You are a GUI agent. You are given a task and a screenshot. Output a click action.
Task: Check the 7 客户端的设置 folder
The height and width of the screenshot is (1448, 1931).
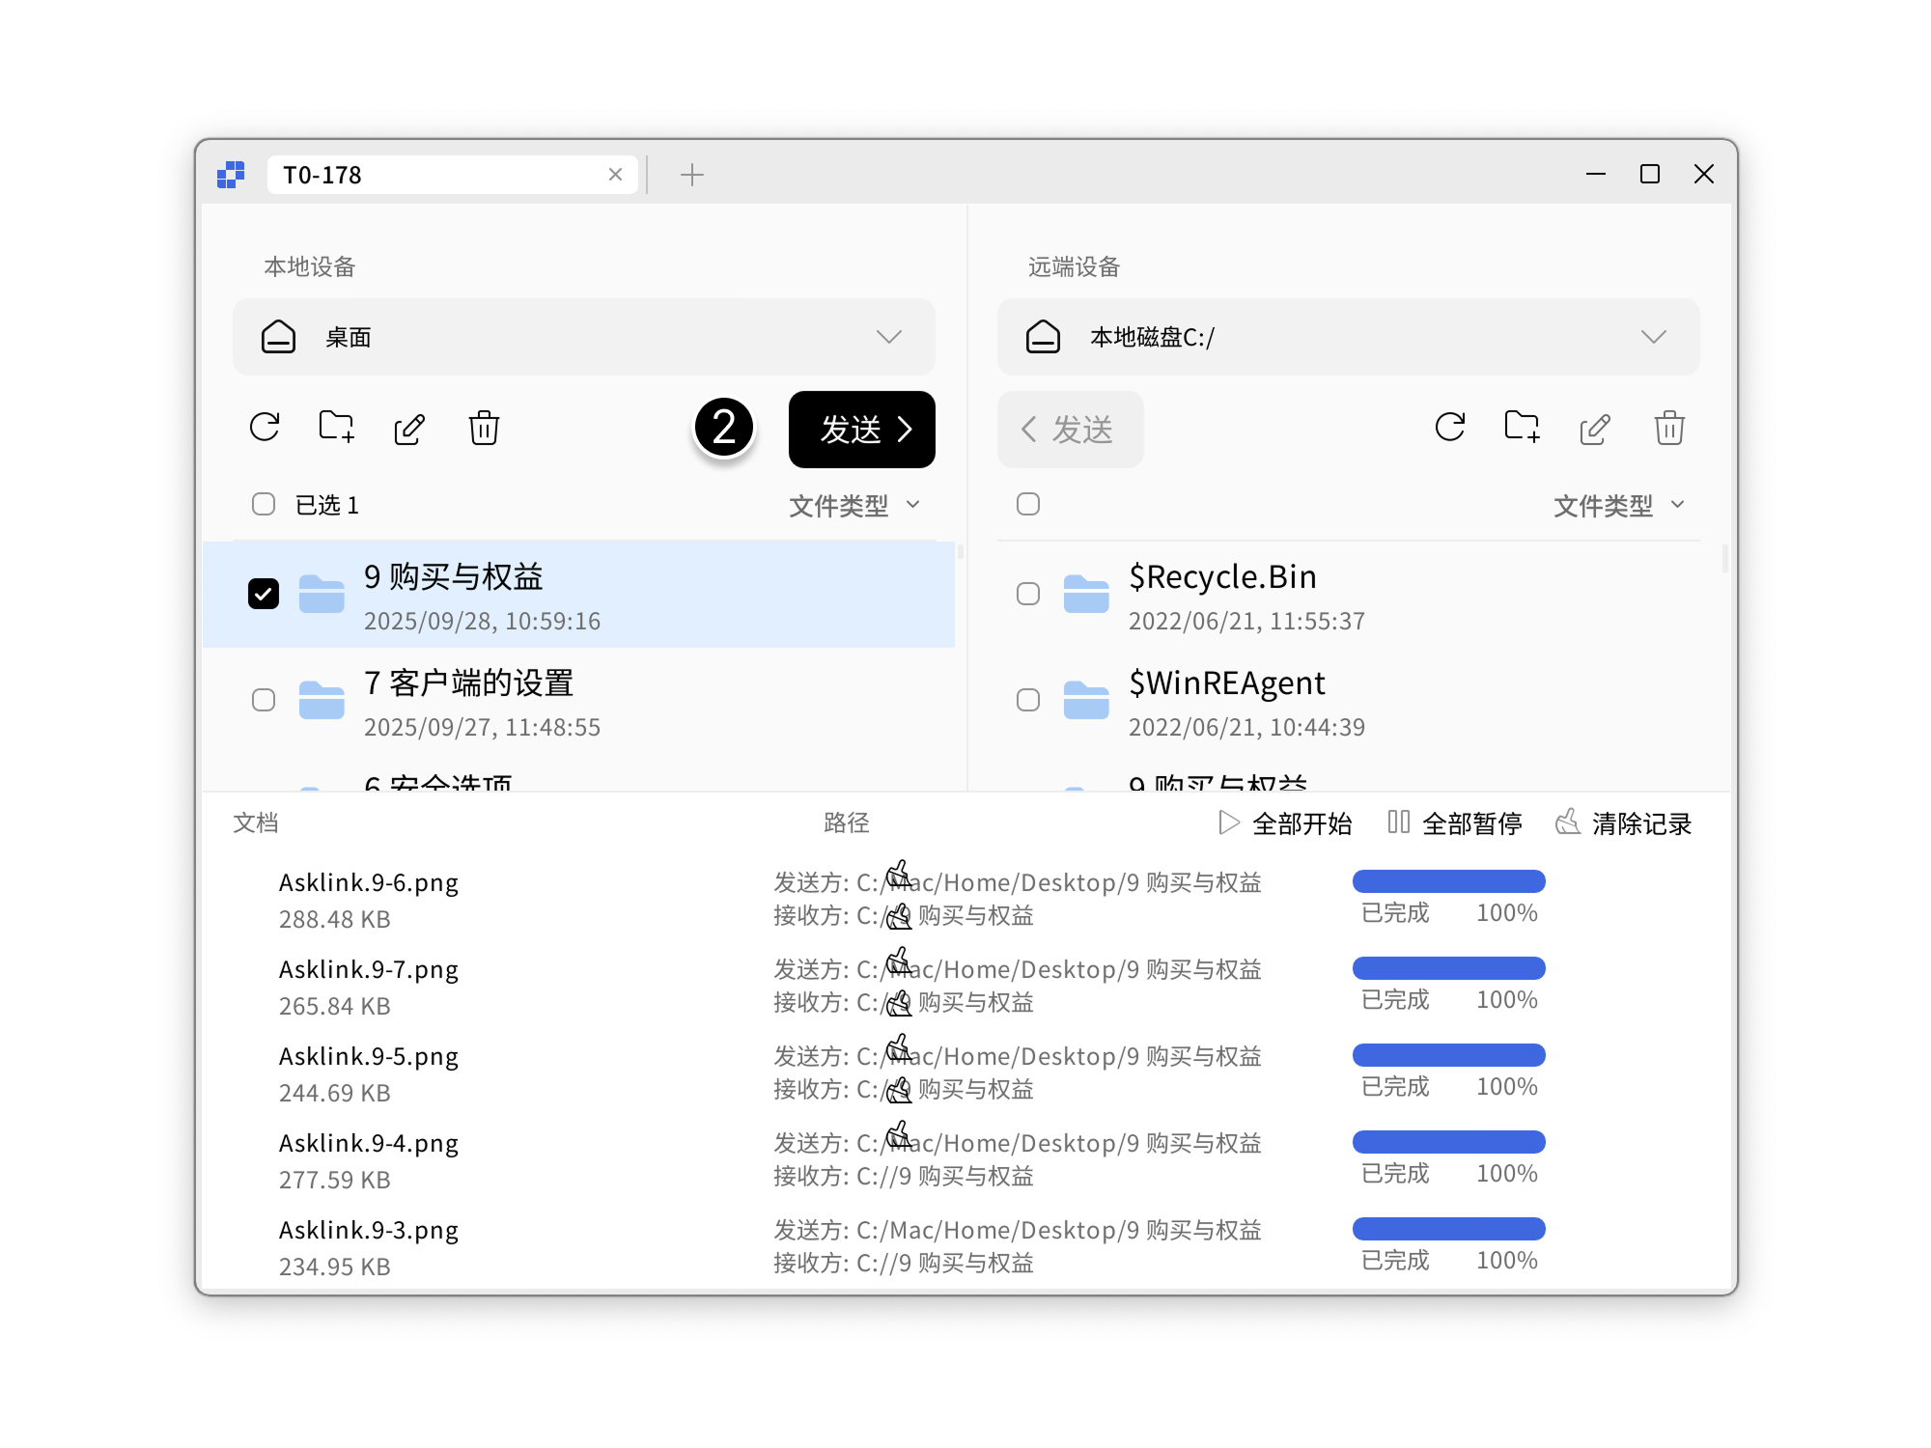point(264,700)
